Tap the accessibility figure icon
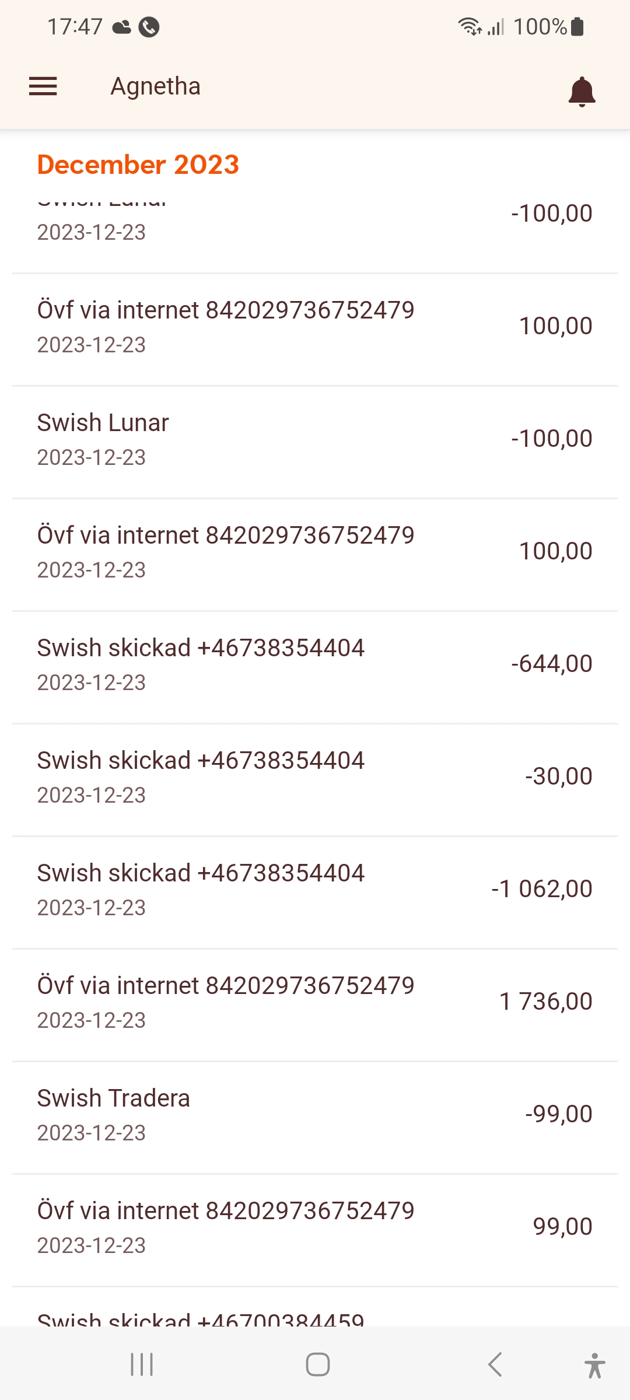 point(594,1365)
